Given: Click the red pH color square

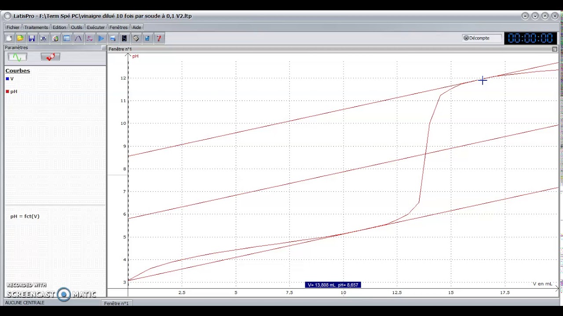Looking at the screenshot, I should point(7,91).
